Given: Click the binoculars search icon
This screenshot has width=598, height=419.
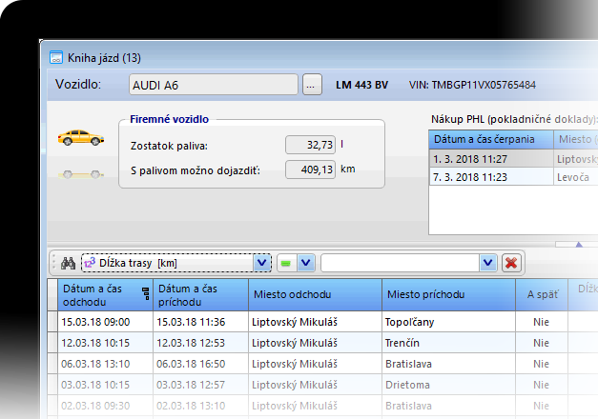Looking at the screenshot, I should click(x=69, y=263).
